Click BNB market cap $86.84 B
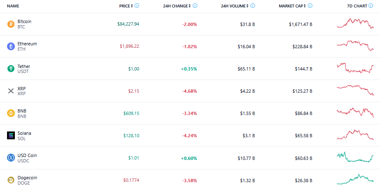380x190 pixels. pyautogui.click(x=303, y=113)
